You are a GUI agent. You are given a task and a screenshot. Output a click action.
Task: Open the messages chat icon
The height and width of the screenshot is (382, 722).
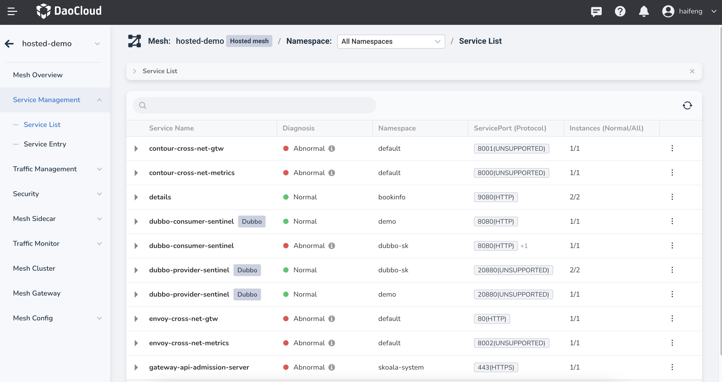pos(596,12)
